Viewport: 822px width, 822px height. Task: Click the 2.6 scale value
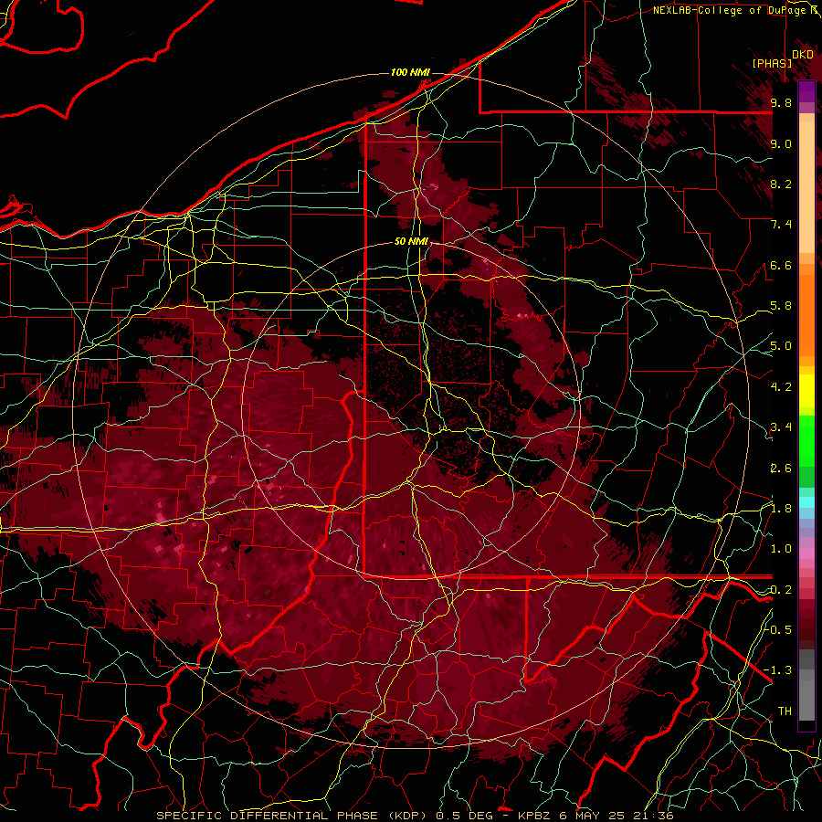(781, 469)
